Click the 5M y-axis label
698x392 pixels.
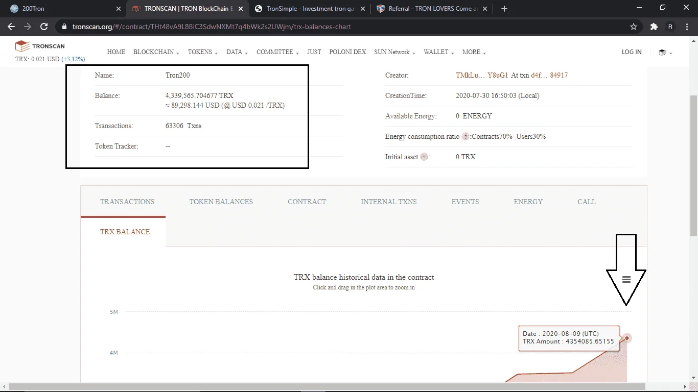pos(114,312)
